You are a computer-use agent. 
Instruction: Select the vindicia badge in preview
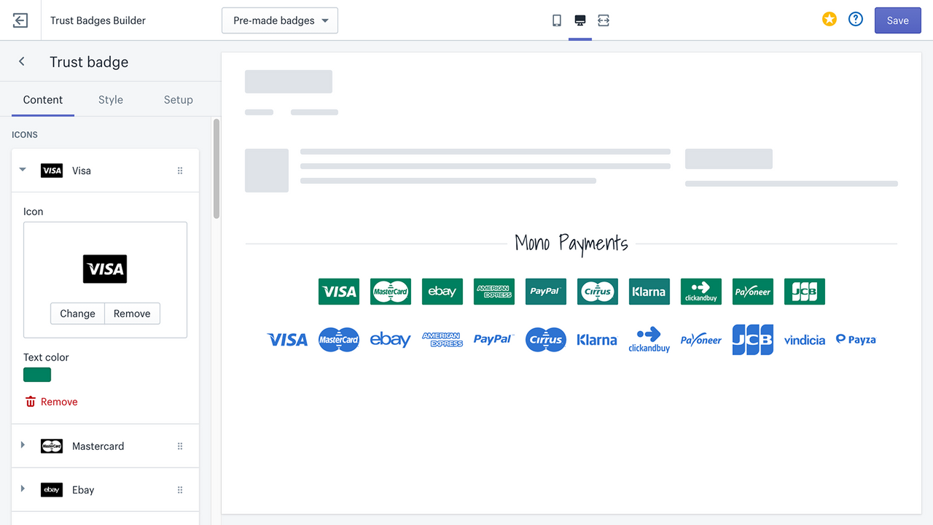click(805, 339)
